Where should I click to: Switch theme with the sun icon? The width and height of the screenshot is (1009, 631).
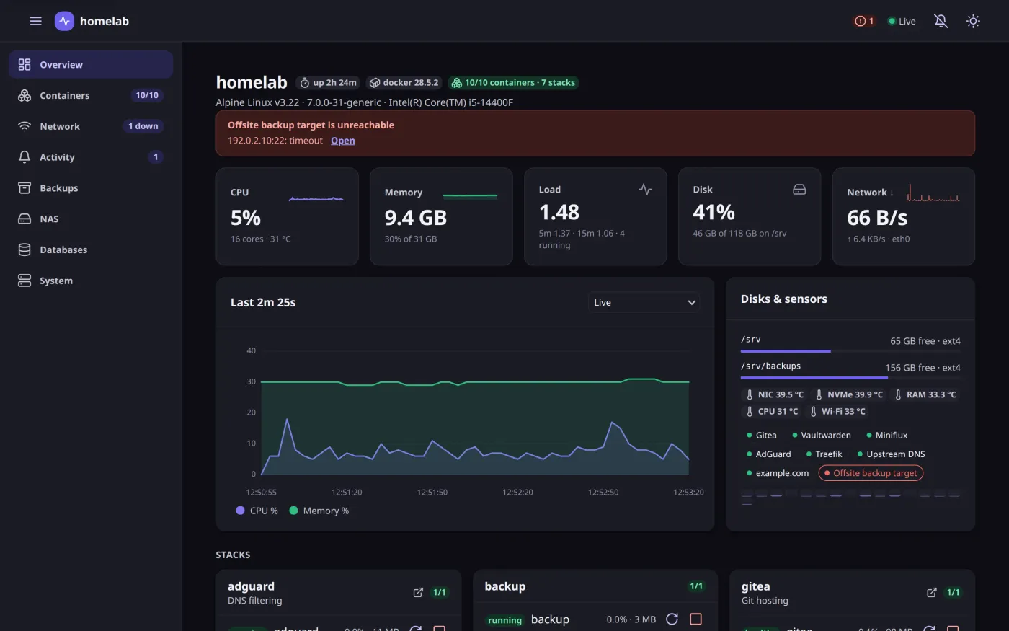[973, 21]
